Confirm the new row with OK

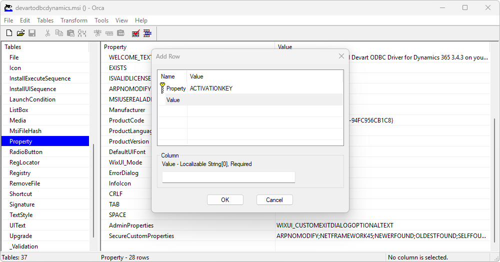pos(225,200)
